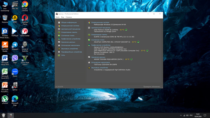Click the Хранение данных sidebar icon
The image size is (210, 118).
click(x=59, y=42)
